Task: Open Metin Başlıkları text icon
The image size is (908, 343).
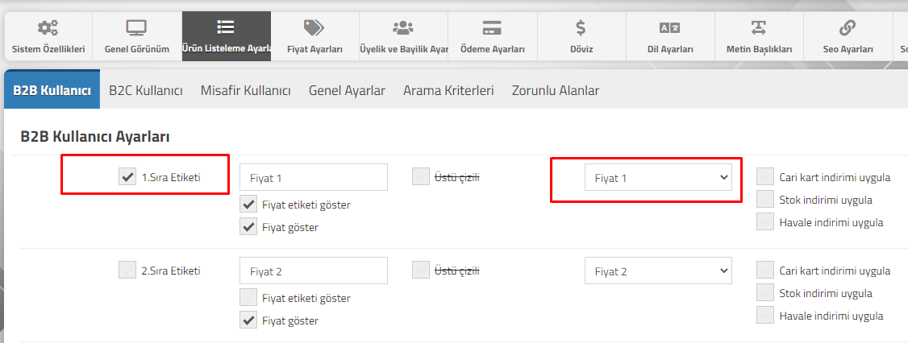Action: point(759,27)
